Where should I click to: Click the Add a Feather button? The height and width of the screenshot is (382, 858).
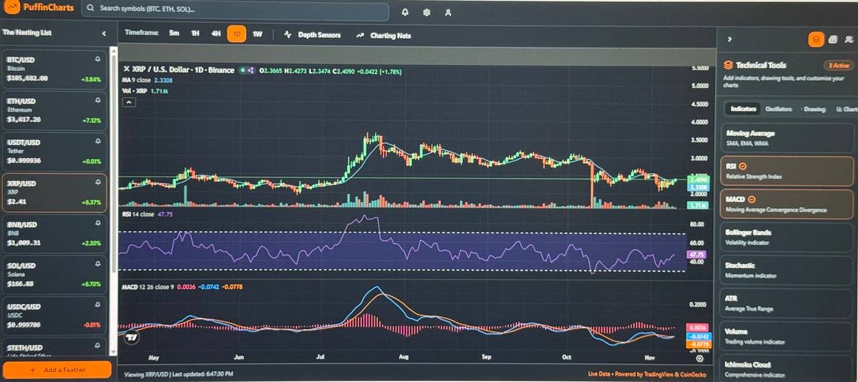click(x=56, y=371)
